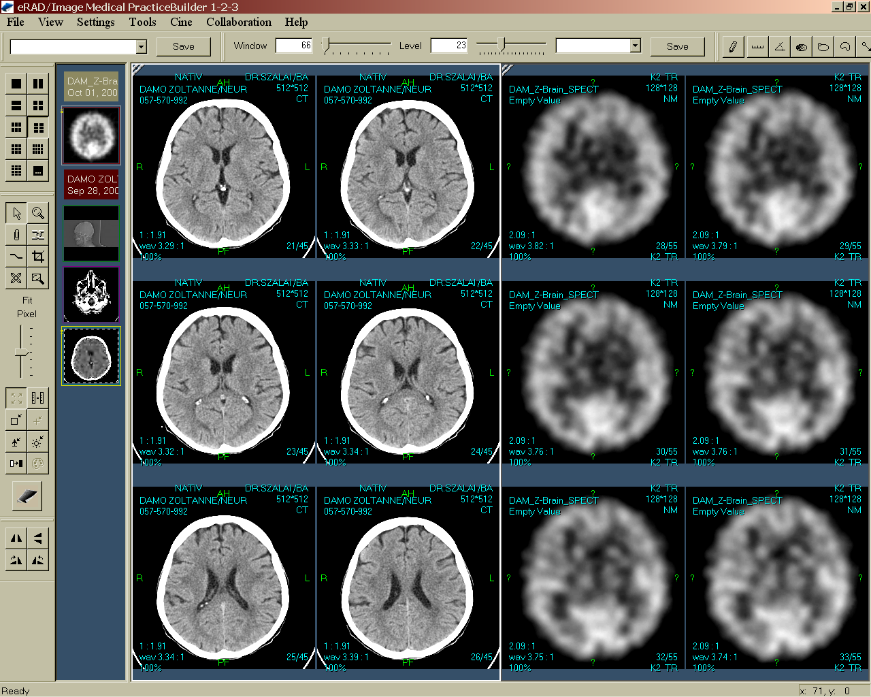Click the reset size square icon
Screen dimensions: 871x697
[16, 420]
